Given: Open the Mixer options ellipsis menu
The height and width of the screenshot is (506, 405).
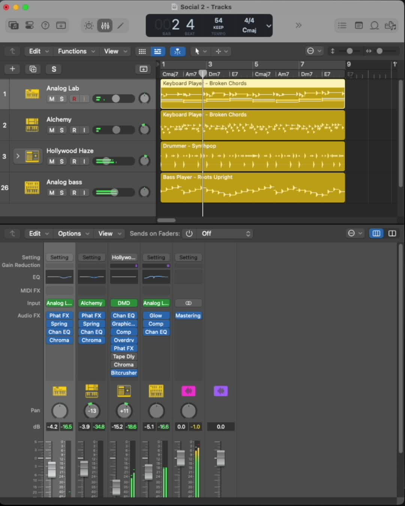Looking at the screenshot, I should [x=355, y=234].
